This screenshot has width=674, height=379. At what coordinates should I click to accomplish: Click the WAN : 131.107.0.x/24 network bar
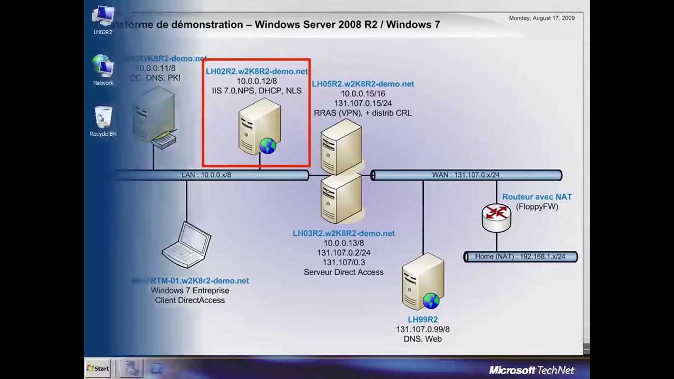(467, 175)
